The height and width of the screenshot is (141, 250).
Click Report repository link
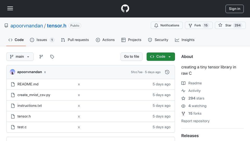tap(195, 121)
